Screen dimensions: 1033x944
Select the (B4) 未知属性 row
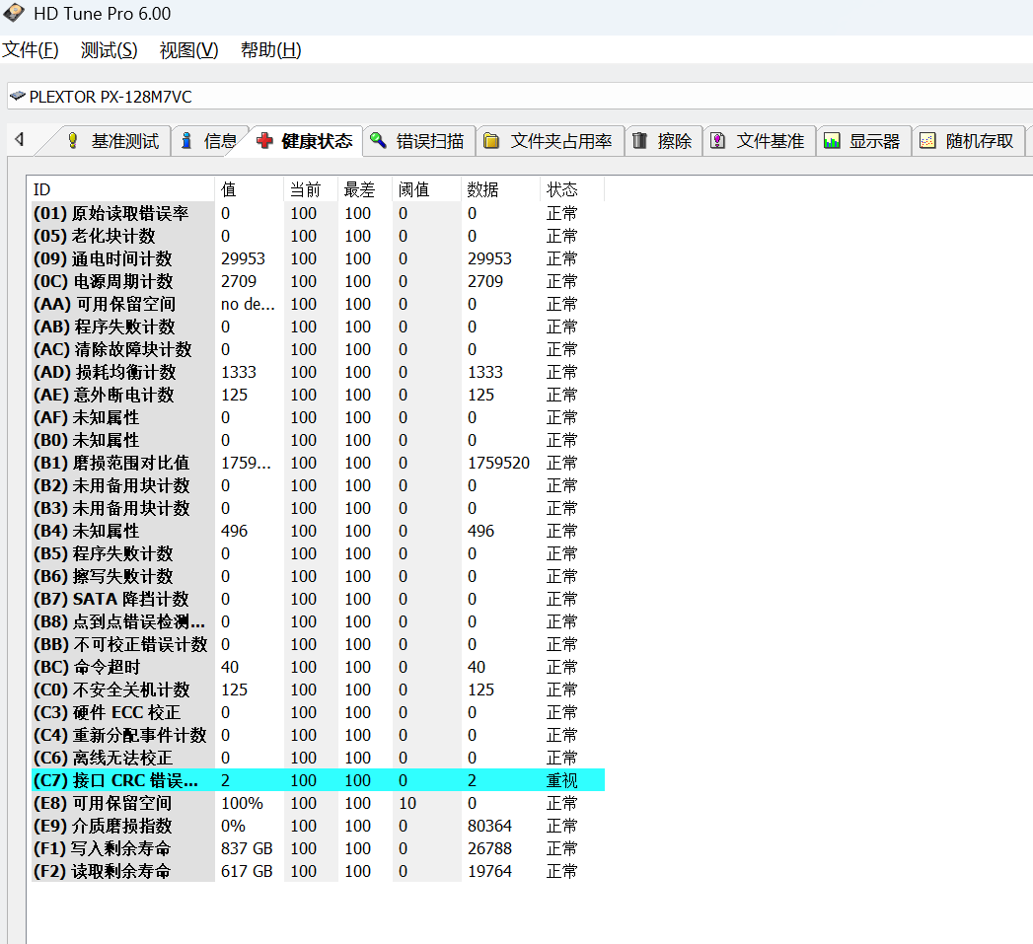click(x=318, y=531)
